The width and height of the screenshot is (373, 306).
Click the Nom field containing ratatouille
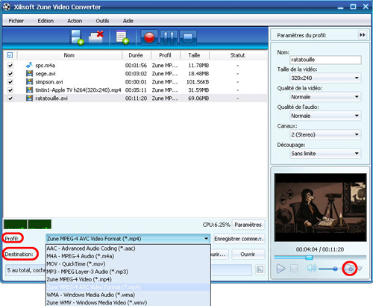click(x=325, y=60)
